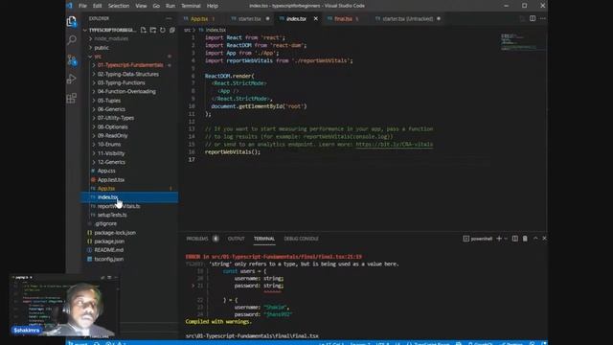Switch to the Debug Console tab

pos(301,239)
